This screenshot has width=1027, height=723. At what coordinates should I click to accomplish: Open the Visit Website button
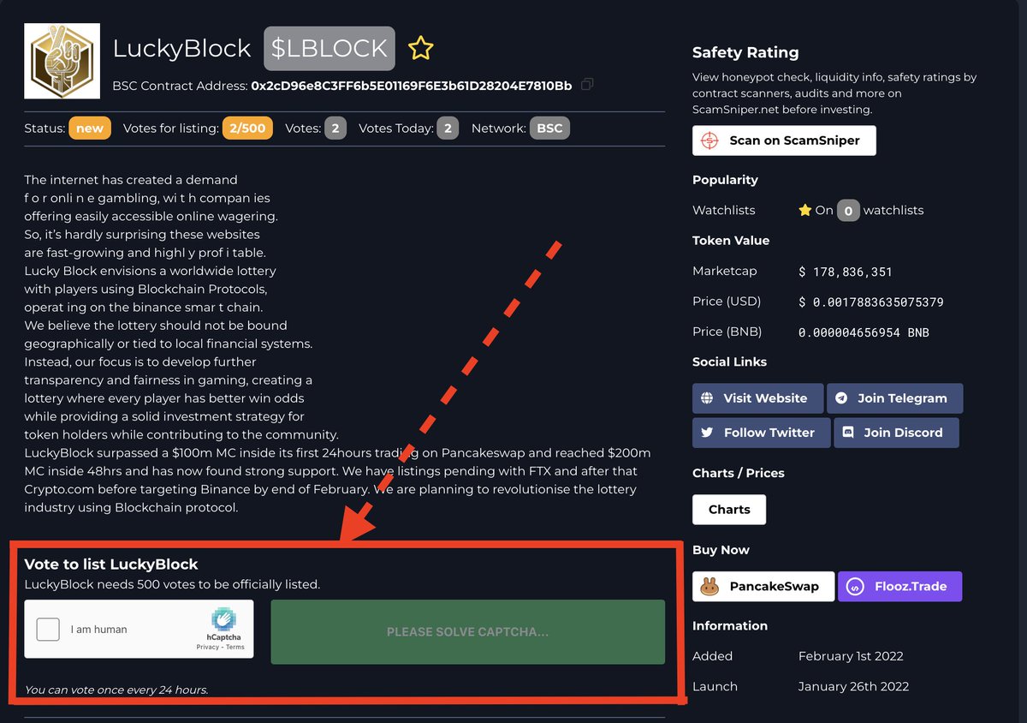pos(757,398)
